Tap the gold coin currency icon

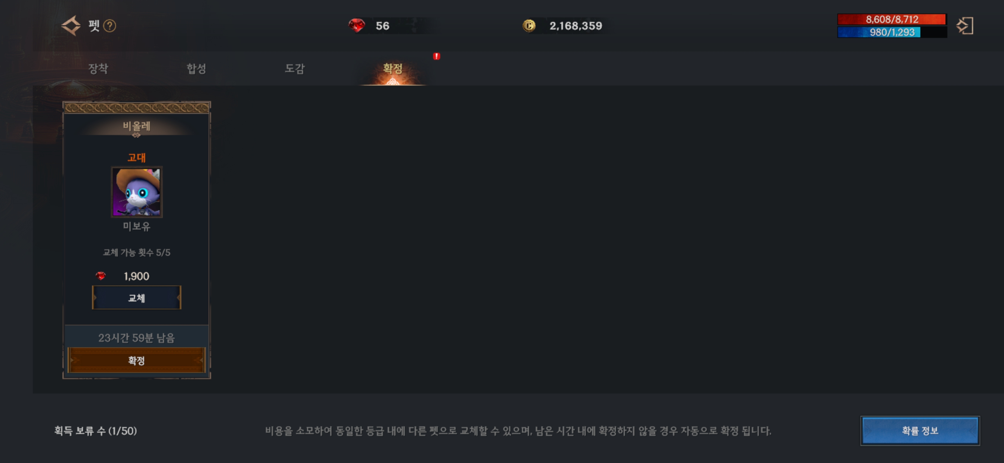[x=529, y=26]
